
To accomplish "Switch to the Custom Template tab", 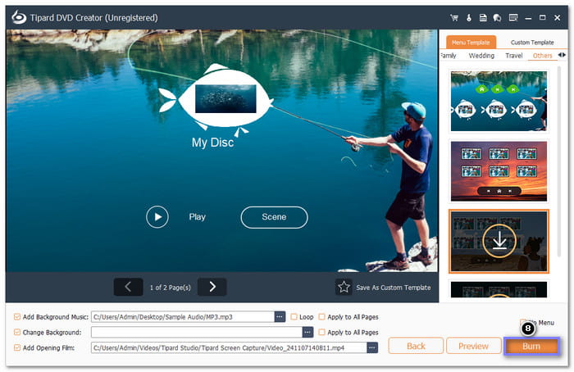I will pyautogui.click(x=532, y=43).
